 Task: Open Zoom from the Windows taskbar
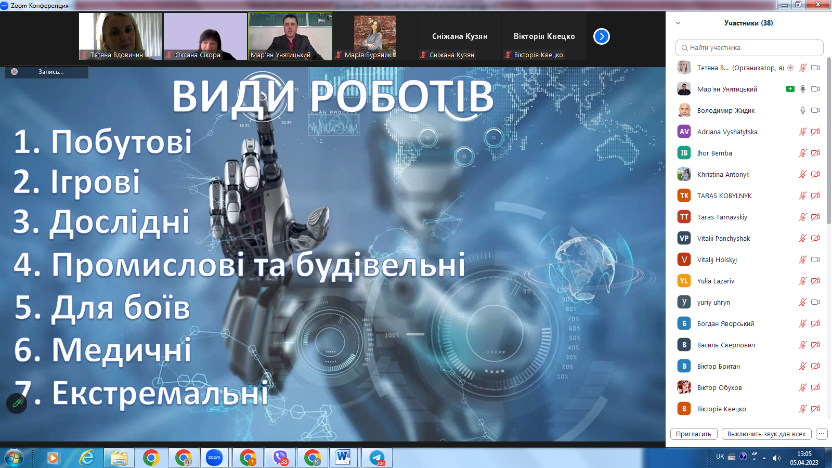[214, 458]
